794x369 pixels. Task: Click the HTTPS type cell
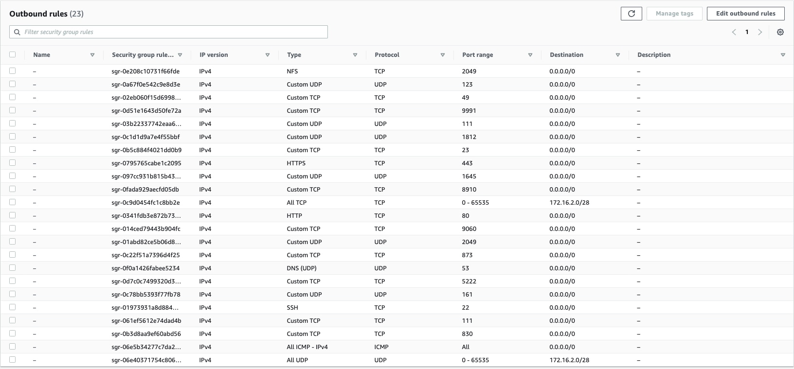coord(296,163)
